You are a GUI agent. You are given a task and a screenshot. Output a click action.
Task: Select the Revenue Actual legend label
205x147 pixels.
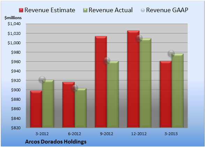tap(111, 10)
